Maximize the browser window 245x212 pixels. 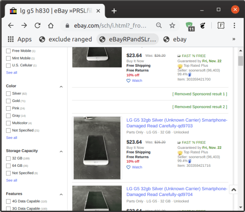(x=219, y=10)
